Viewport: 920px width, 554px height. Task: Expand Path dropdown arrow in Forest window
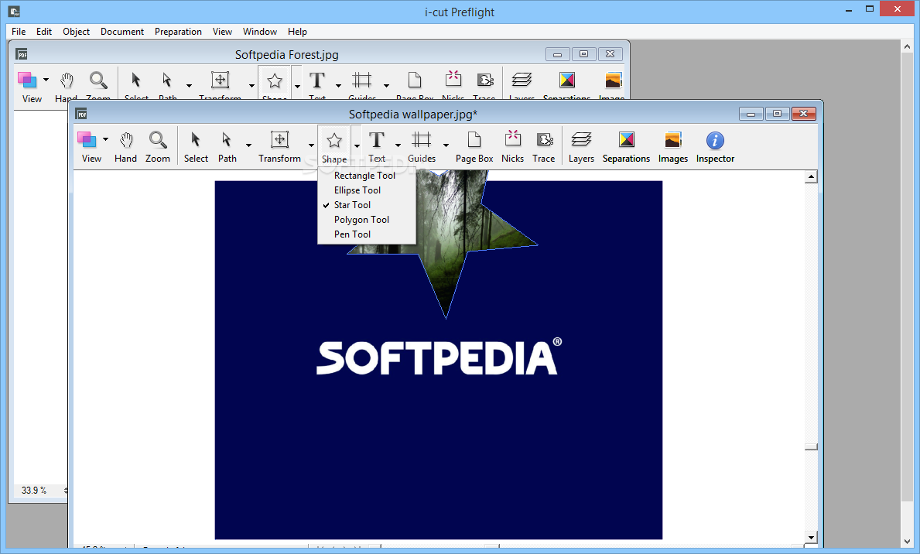coord(189,85)
